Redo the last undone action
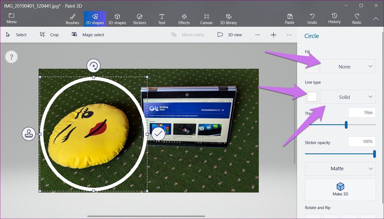 click(x=357, y=19)
